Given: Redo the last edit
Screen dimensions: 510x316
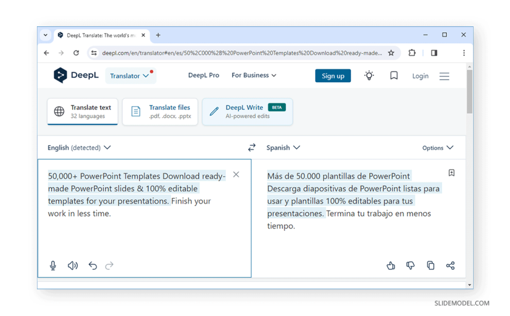Looking at the screenshot, I should [109, 266].
